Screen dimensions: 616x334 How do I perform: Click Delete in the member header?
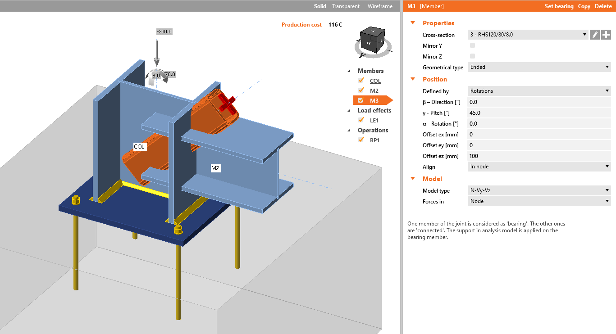coord(603,6)
